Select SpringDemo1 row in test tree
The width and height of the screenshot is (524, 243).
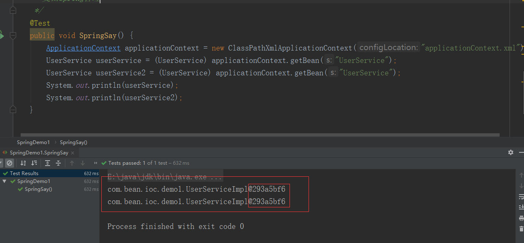50,181
